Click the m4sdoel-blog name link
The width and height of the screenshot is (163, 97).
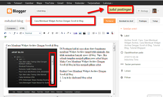[x=14, y=21]
